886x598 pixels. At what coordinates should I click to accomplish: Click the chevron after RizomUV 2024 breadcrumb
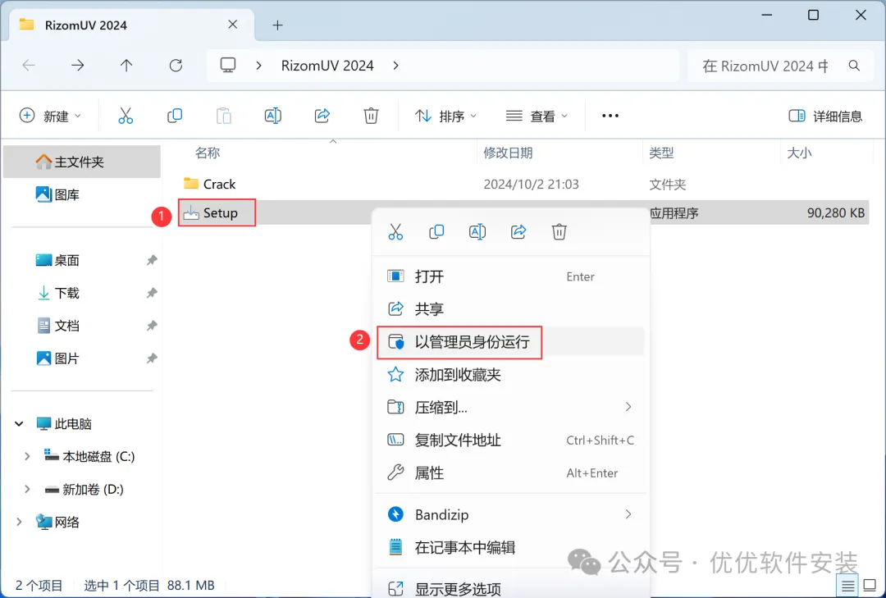point(395,66)
